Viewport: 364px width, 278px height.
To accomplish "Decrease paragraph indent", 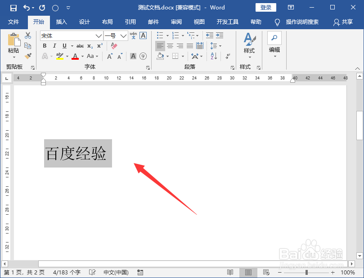I will pos(210,35).
